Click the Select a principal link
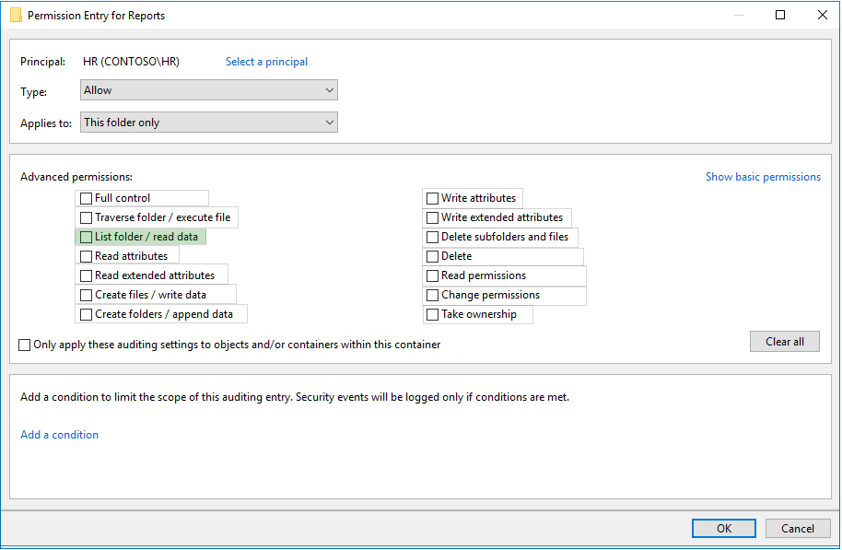 point(266,62)
